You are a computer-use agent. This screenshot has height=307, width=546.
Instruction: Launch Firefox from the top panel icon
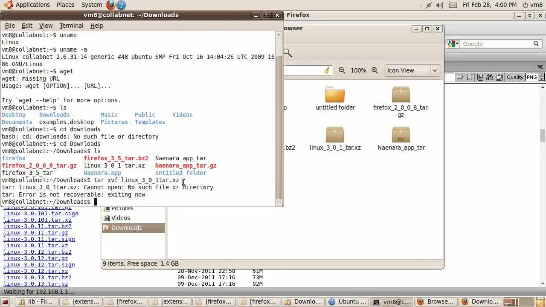pos(111,5)
